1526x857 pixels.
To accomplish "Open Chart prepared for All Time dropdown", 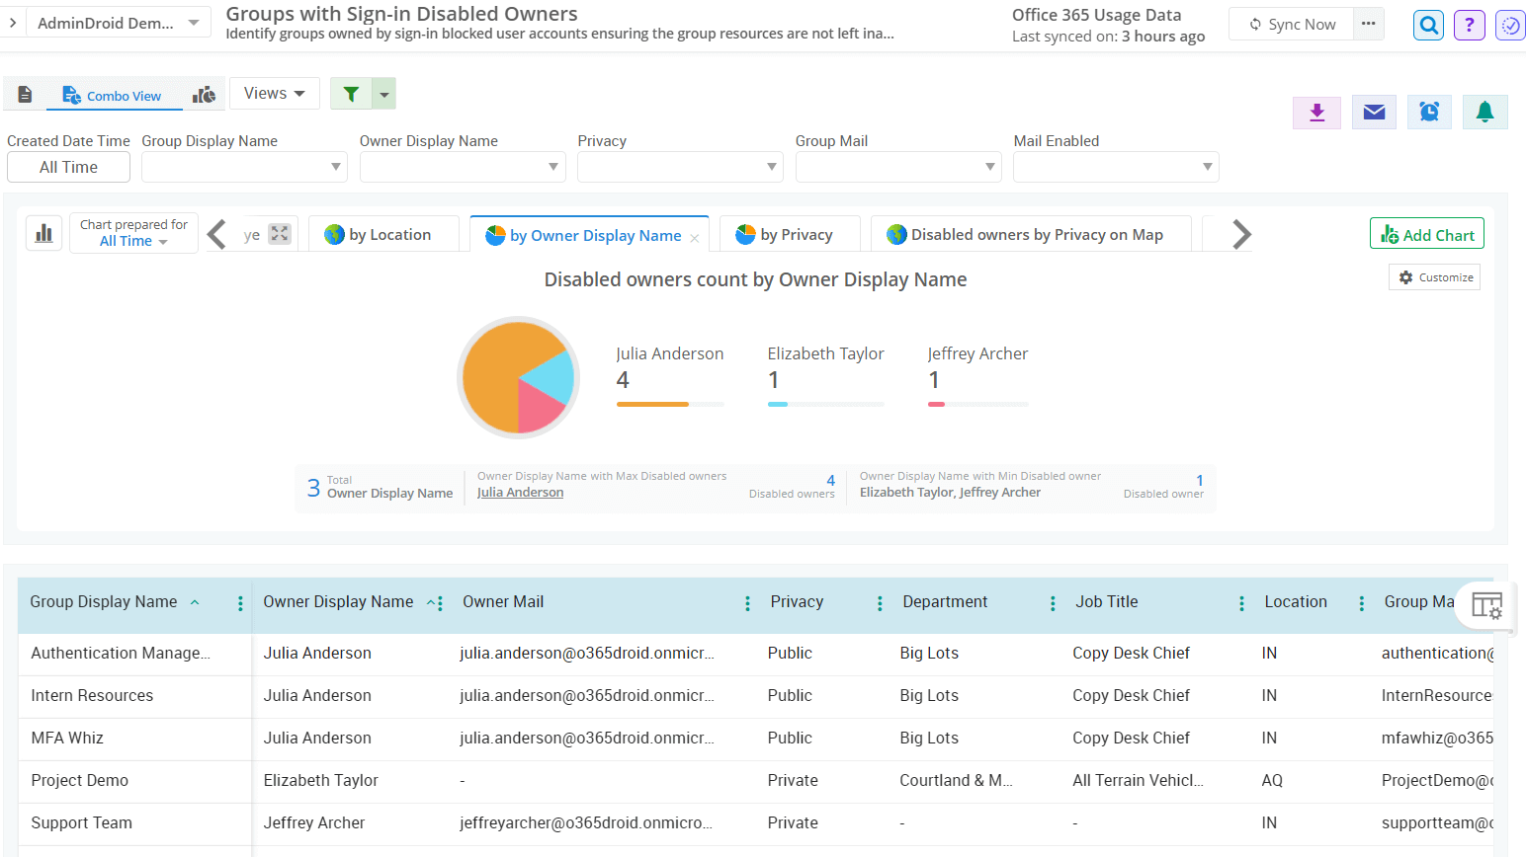I will [x=134, y=234].
